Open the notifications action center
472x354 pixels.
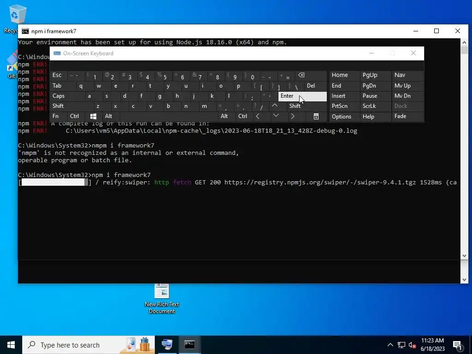tap(458, 345)
